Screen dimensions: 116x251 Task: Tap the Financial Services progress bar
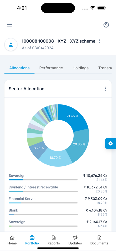click(x=43, y=203)
